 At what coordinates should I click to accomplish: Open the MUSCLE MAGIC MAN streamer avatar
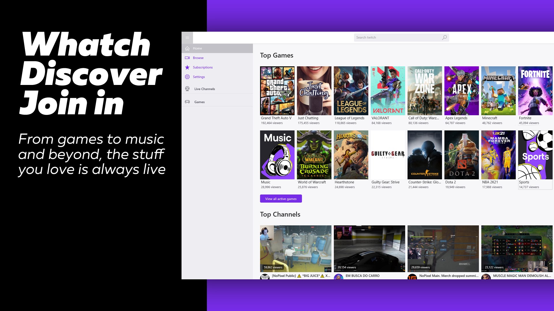click(x=486, y=277)
